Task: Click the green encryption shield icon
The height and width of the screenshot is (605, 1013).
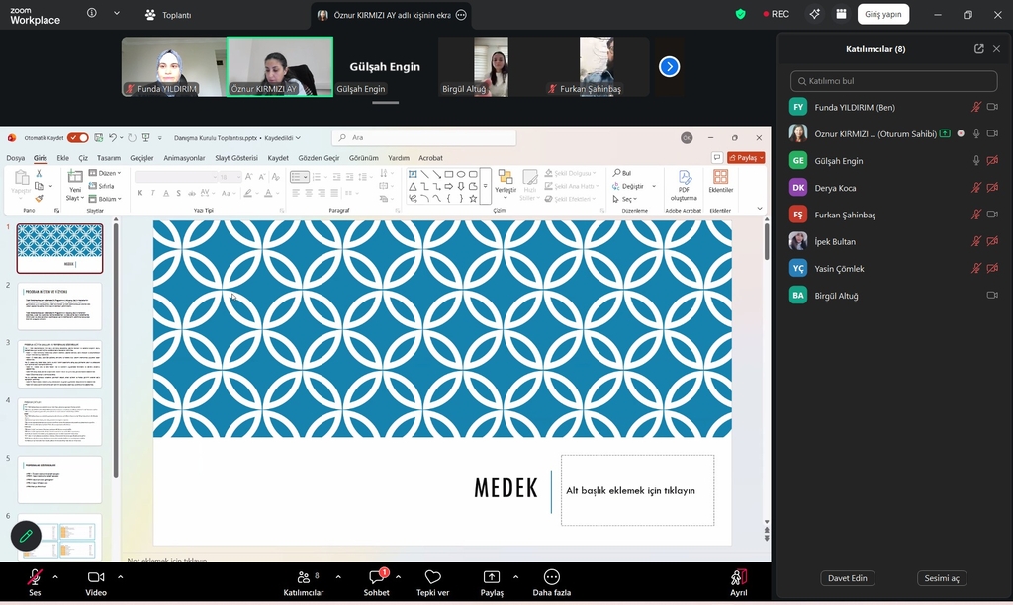Action: (x=740, y=15)
